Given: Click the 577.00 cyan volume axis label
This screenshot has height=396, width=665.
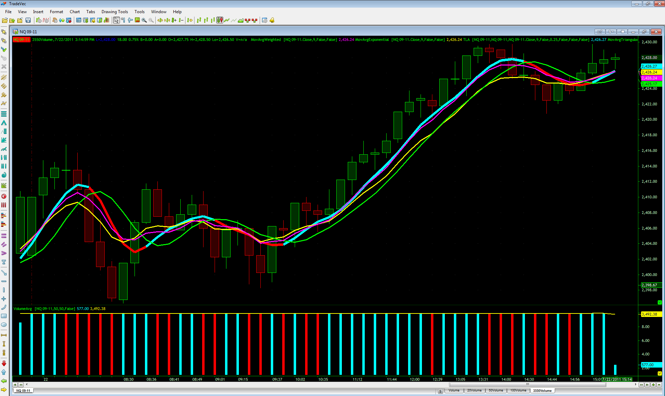Looking at the screenshot, I should (651, 365).
